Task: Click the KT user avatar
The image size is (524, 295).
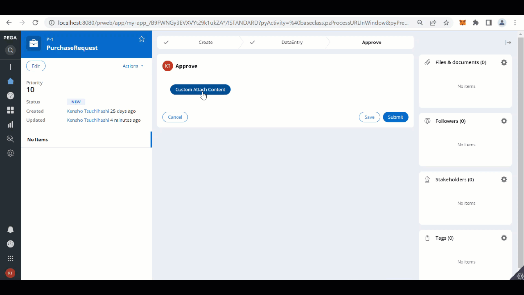Action: point(10,273)
